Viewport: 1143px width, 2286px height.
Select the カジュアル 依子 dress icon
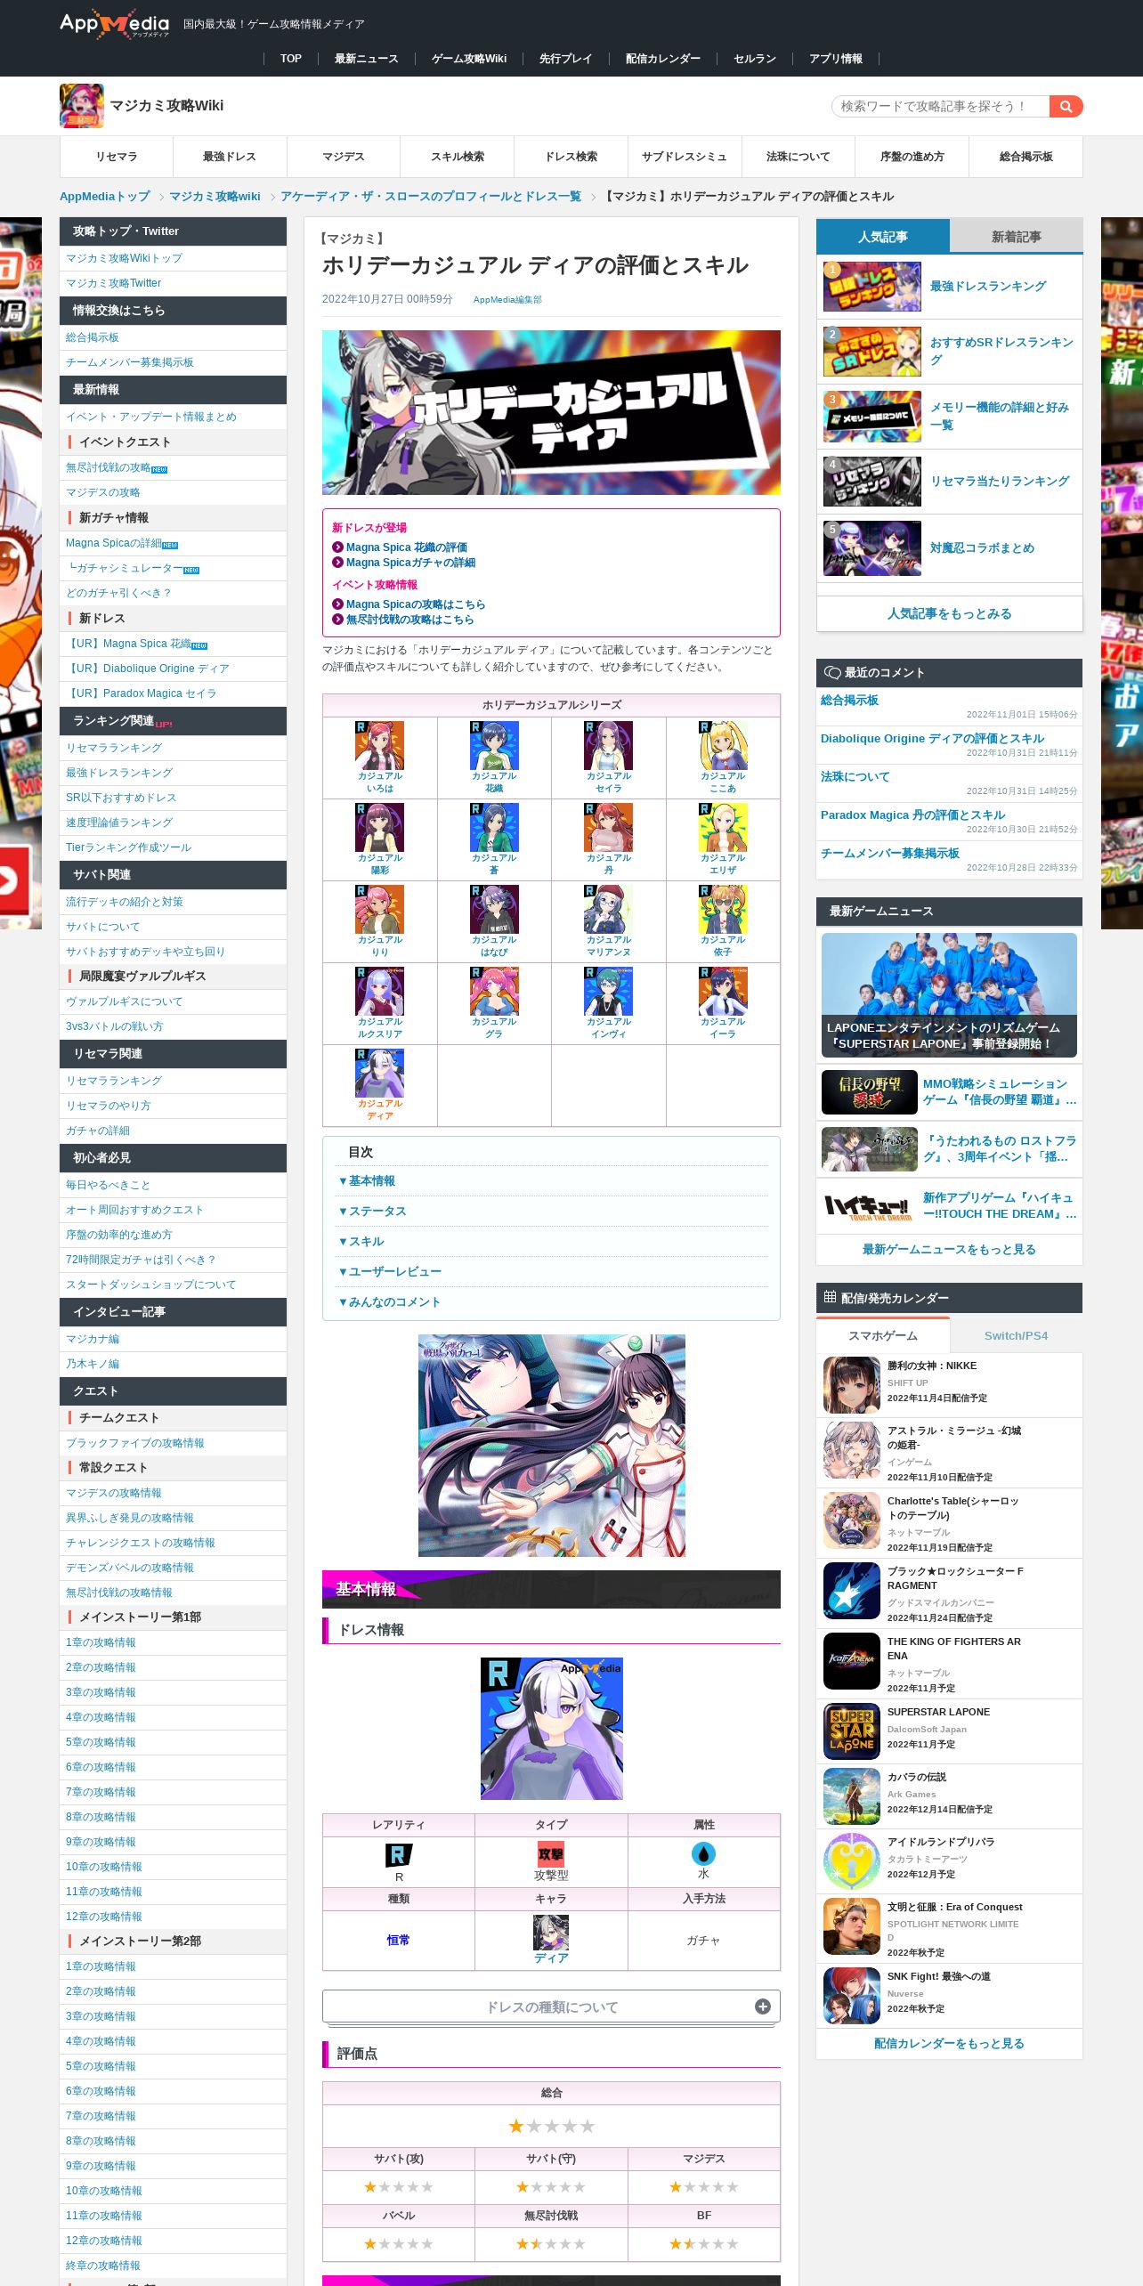click(723, 909)
